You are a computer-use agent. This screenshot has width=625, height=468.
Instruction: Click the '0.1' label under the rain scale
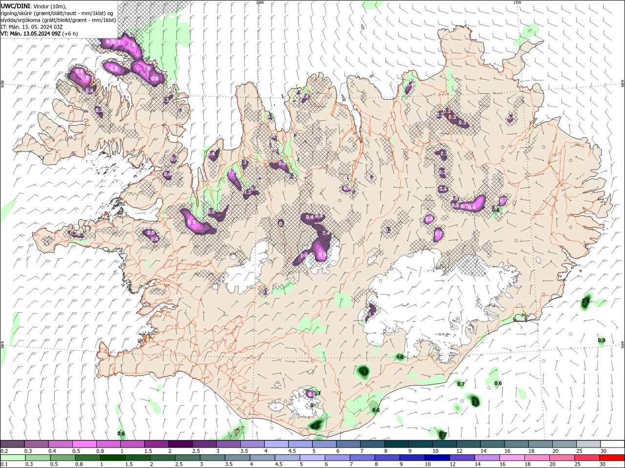pos(4,465)
